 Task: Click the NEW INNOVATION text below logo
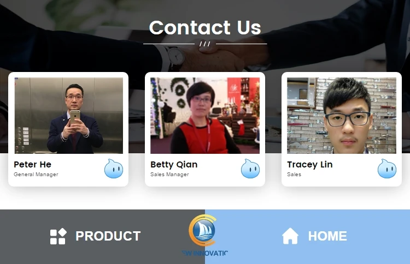pos(205,253)
